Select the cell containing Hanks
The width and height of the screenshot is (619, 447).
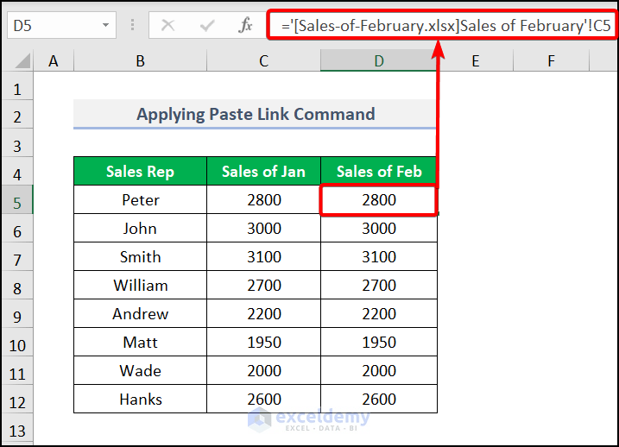click(x=140, y=399)
